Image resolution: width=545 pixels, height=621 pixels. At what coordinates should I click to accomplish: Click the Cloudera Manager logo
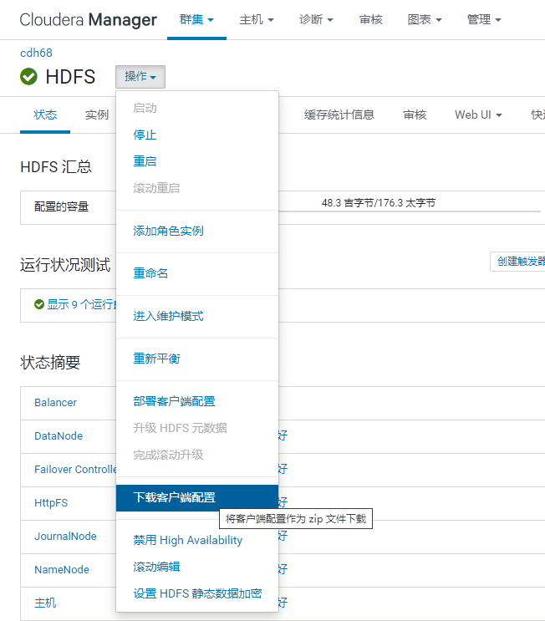click(88, 19)
